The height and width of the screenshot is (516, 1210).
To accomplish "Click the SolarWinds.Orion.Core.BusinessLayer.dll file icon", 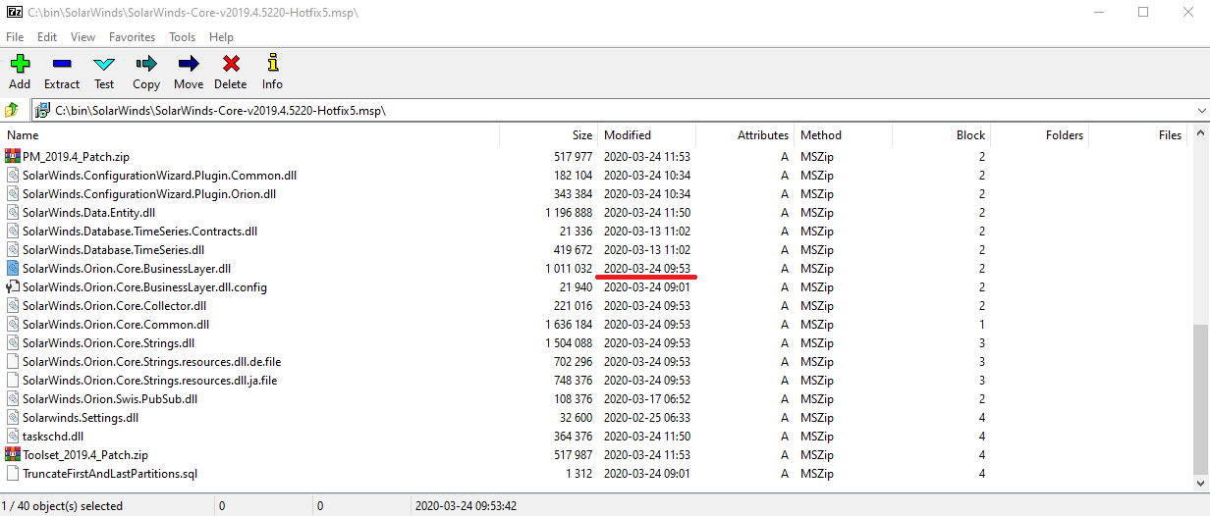I will click(x=13, y=268).
